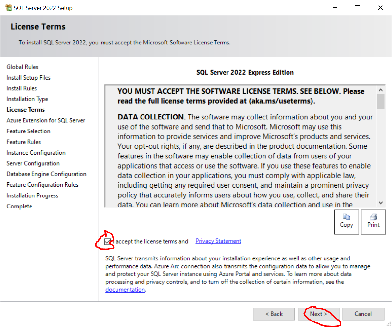Select the Instance Configuration step
Image resolution: width=392 pixels, height=327 pixels.
click(36, 153)
